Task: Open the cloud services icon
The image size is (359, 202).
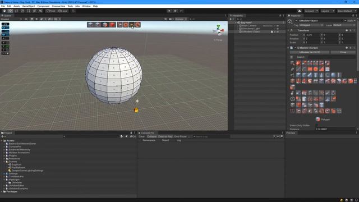Action: [x=299, y=11]
